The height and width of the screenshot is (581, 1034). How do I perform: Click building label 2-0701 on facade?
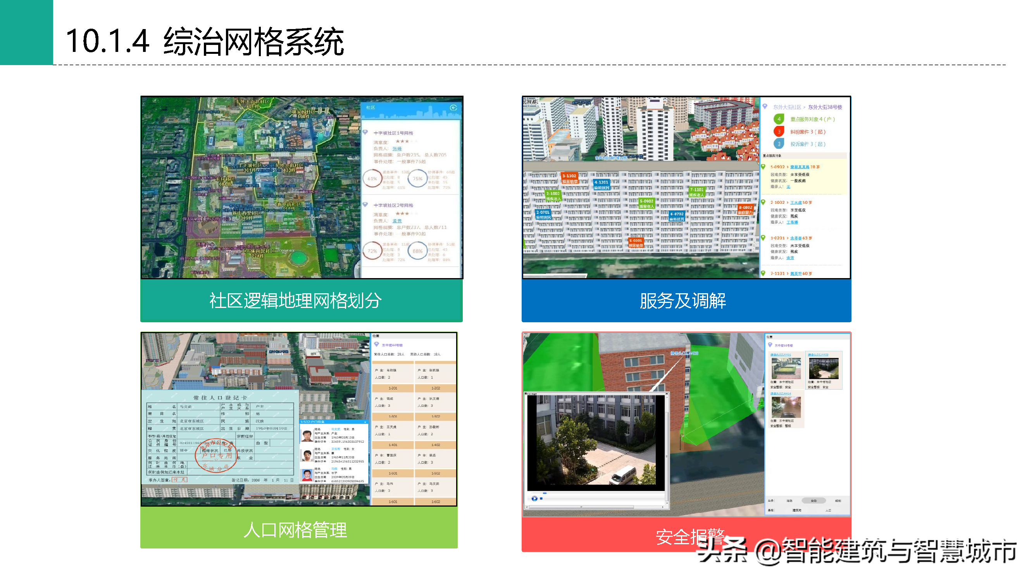[x=543, y=215]
